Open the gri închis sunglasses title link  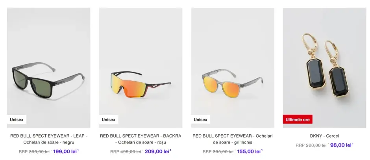click(x=233, y=139)
